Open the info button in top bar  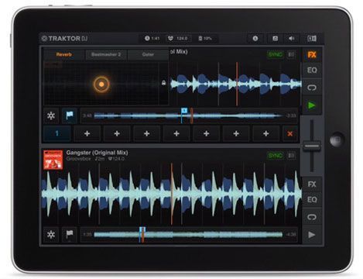click(x=255, y=39)
